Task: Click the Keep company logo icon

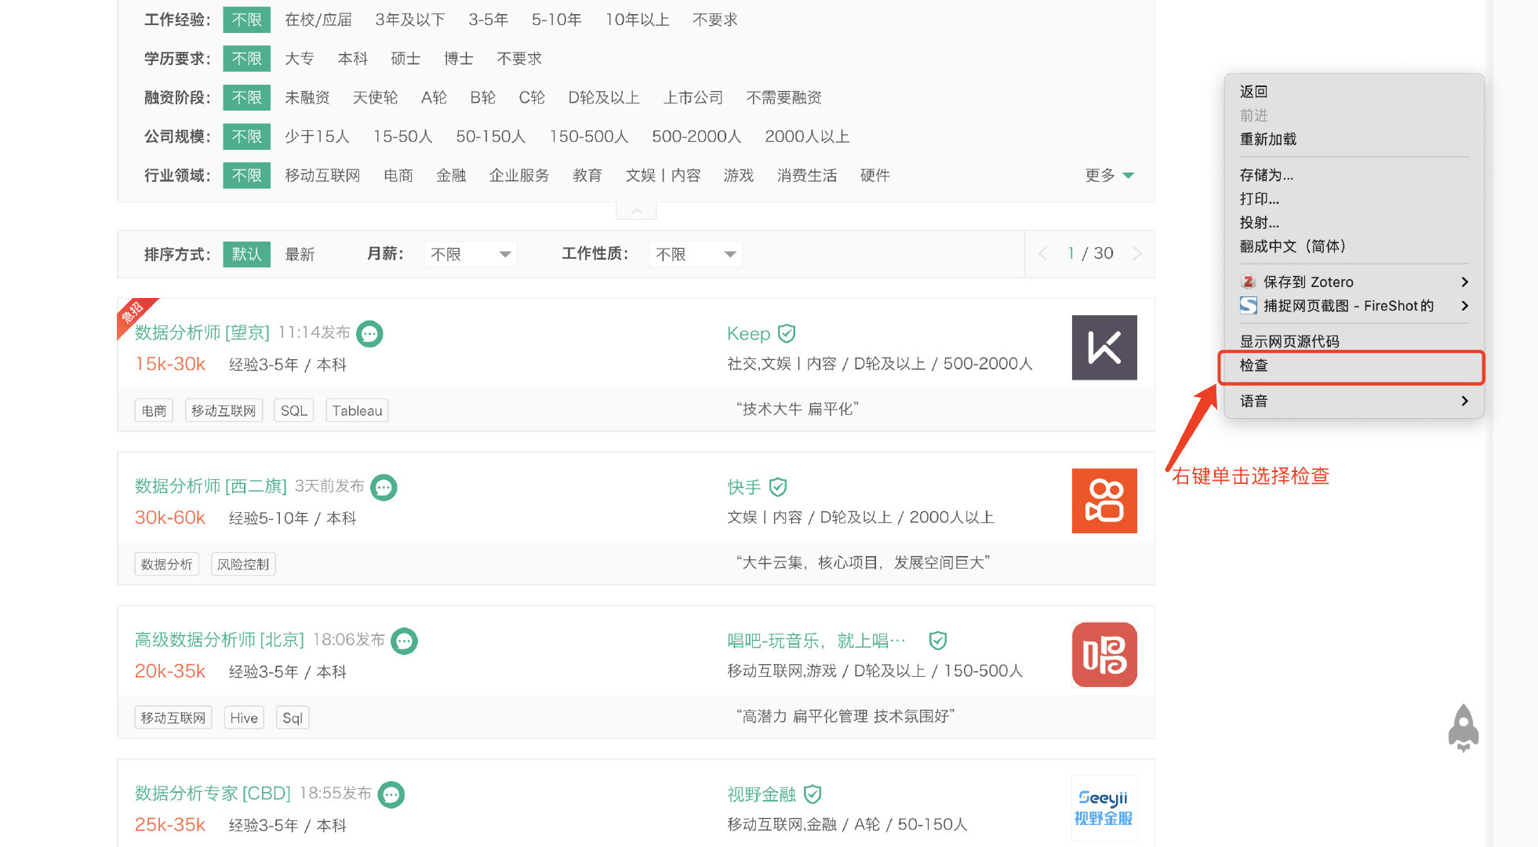Action: tap(1104, 347)
